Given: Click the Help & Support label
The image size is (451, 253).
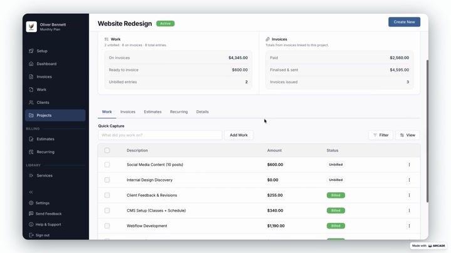Looking at the screenshot, I should pos(48,225).
